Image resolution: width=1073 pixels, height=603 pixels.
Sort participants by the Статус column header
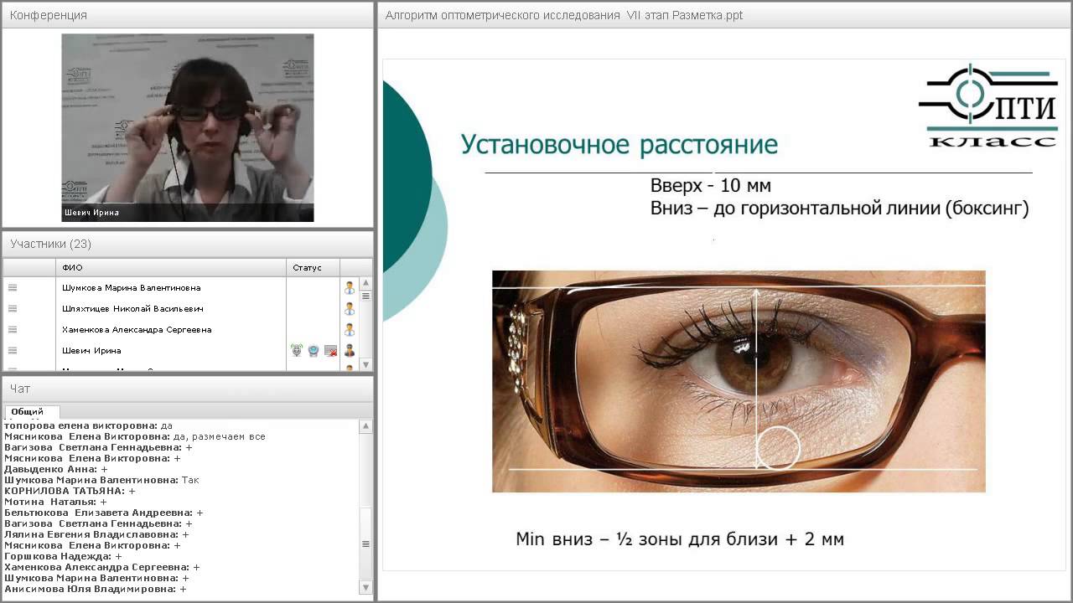click(x=313, y=268)
